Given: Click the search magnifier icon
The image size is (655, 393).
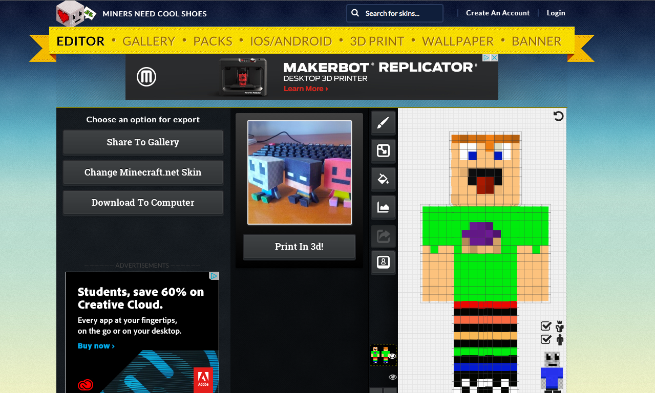Looking at the screenshot, I should point(355,13).
